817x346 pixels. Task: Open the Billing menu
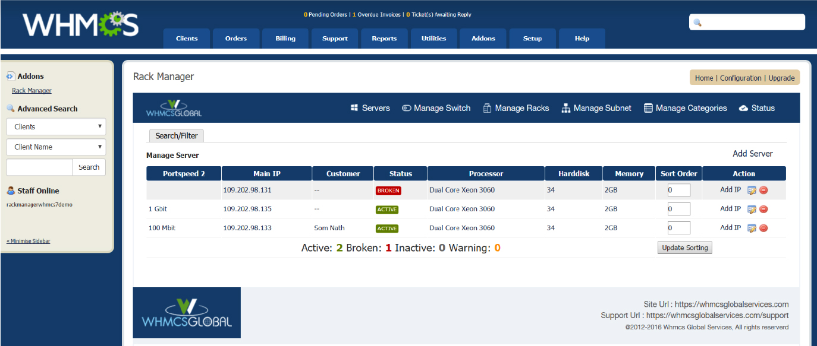click(285, 39)
